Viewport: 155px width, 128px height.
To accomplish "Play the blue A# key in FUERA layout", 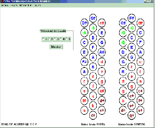I will [x=102, y=52].
